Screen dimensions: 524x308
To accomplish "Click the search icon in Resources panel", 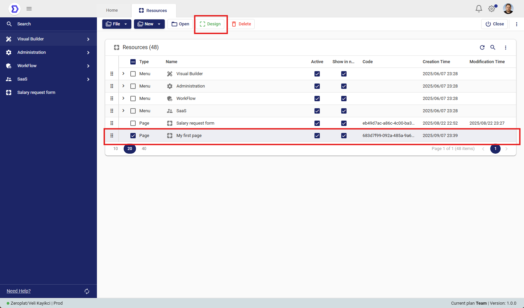I will 493,47.
